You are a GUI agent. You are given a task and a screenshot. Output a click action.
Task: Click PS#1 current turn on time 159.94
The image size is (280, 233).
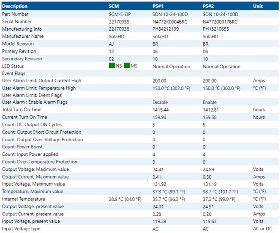pos(159,117)
